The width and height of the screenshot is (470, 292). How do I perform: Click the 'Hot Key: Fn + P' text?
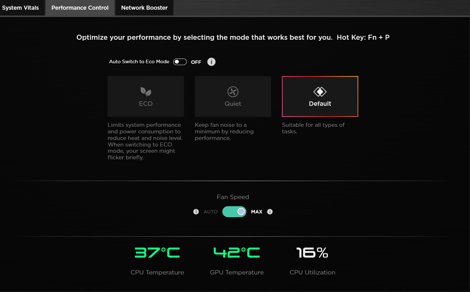[363, 38]
